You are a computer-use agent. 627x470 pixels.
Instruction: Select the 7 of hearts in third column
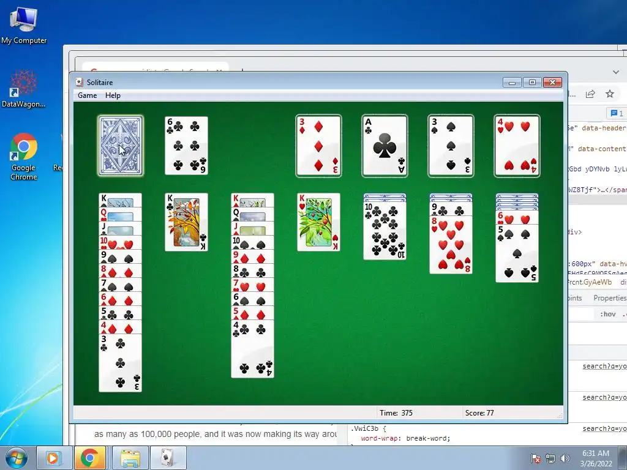(x=253, y=285)
